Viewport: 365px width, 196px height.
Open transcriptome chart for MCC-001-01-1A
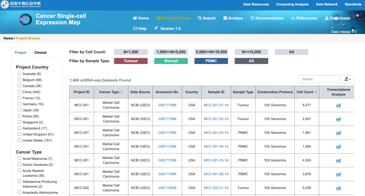[x=338, y=105]
